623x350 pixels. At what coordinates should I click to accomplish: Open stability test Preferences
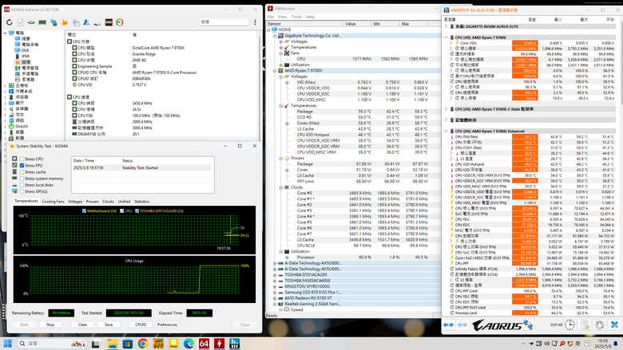point(167,324)
